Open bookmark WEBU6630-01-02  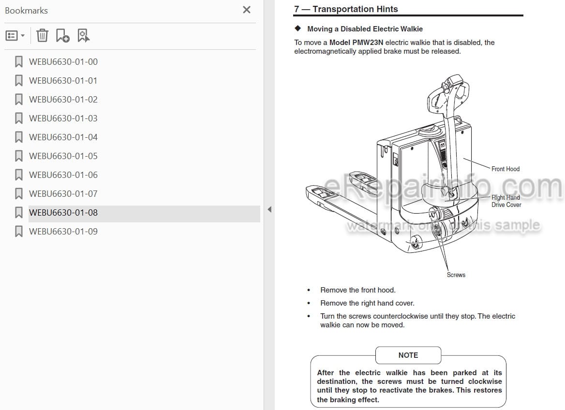[x=63, y=100]
